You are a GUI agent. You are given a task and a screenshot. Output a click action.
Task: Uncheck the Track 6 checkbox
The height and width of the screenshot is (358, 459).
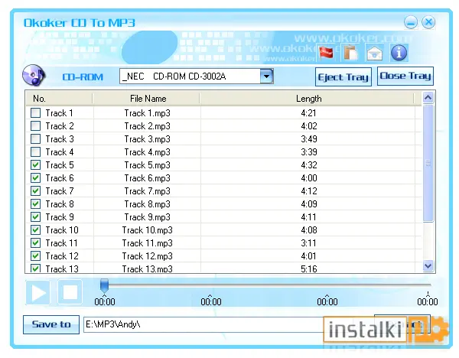36,178
